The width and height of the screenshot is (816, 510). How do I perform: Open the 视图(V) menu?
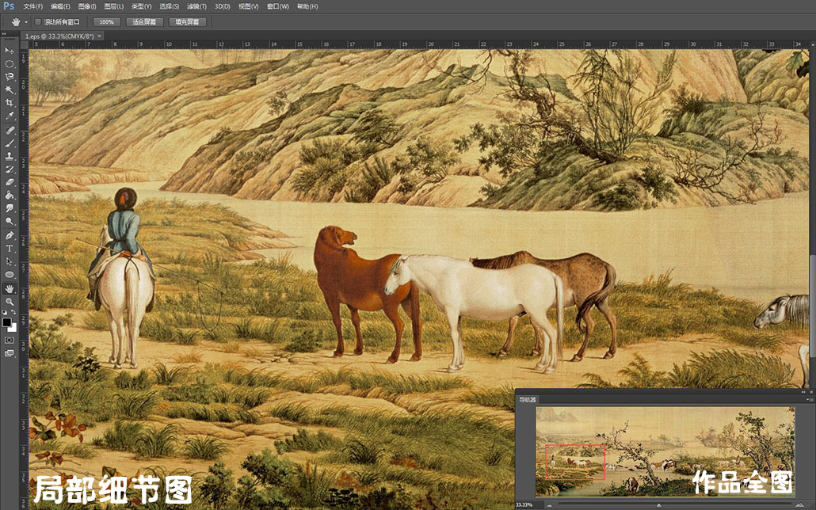click(248, 7)
